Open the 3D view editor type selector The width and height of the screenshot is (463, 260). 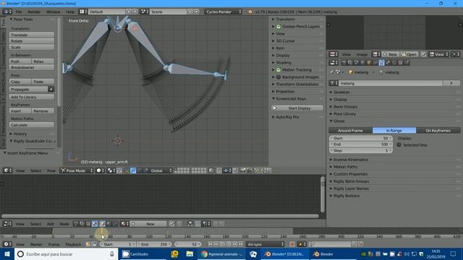tap(7, 170)
